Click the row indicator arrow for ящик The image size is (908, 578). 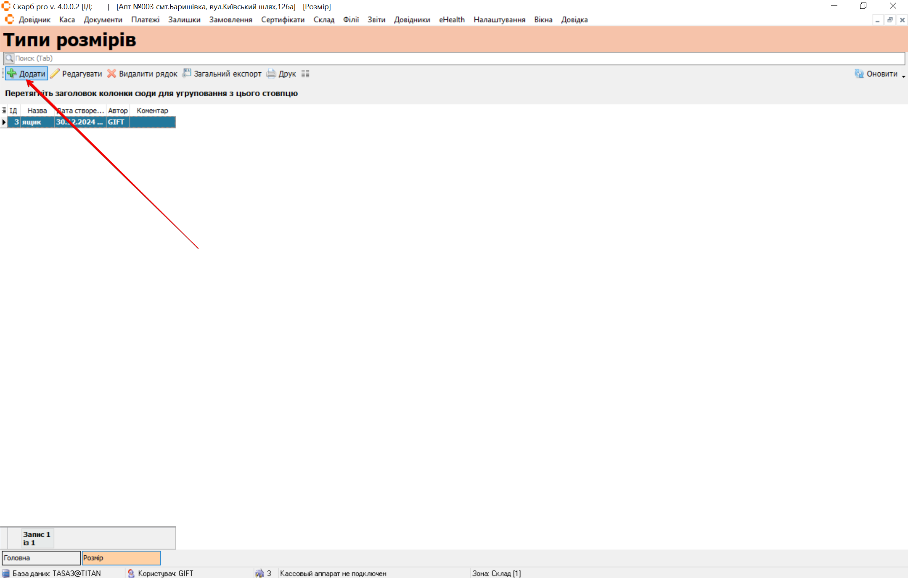tap(4, 122)
